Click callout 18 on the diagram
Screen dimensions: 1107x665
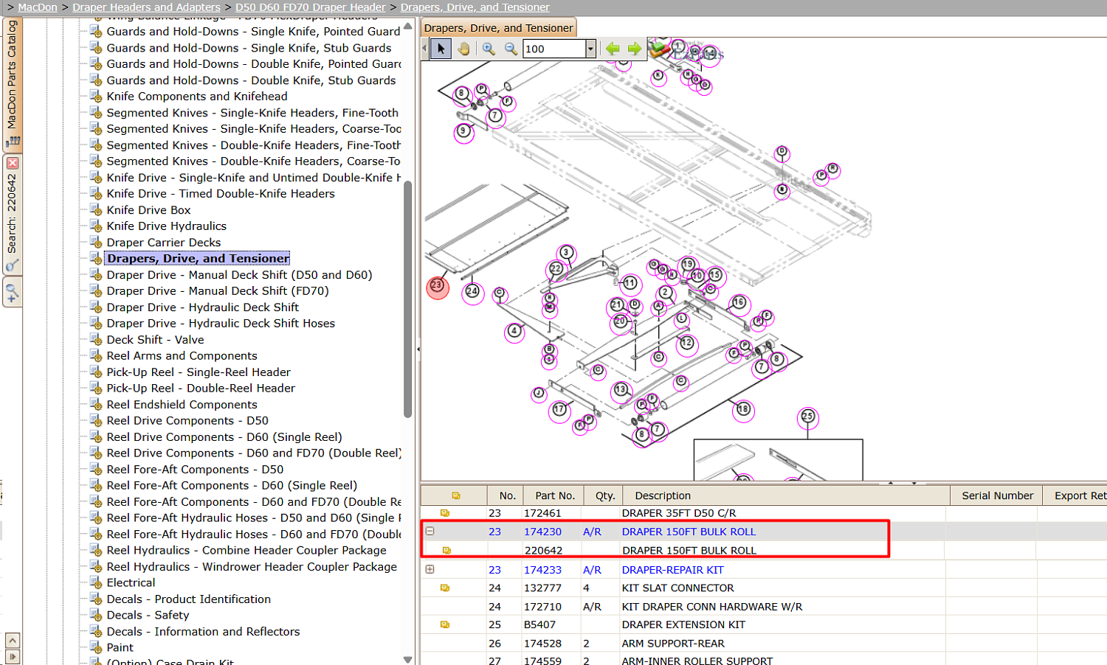pos(742,410)
